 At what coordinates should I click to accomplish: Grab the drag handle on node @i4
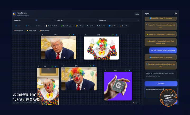coord(39,66)
